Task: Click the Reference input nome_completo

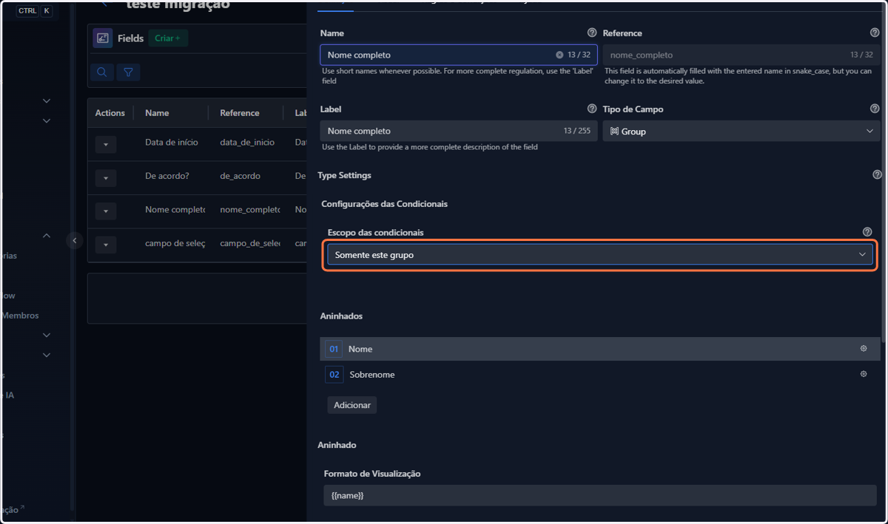Action: pyautogui.click(x=741, y=55)
